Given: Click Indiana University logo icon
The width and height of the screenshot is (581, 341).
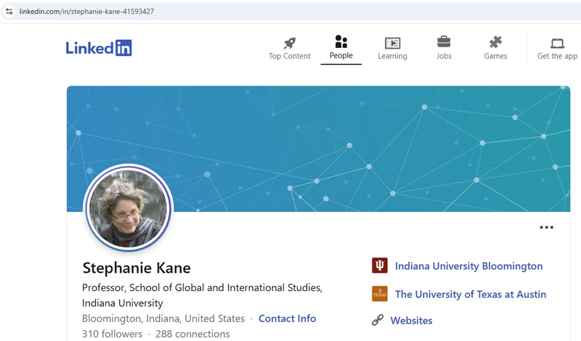Looking at the screenshot, I should tap(380, 266).
